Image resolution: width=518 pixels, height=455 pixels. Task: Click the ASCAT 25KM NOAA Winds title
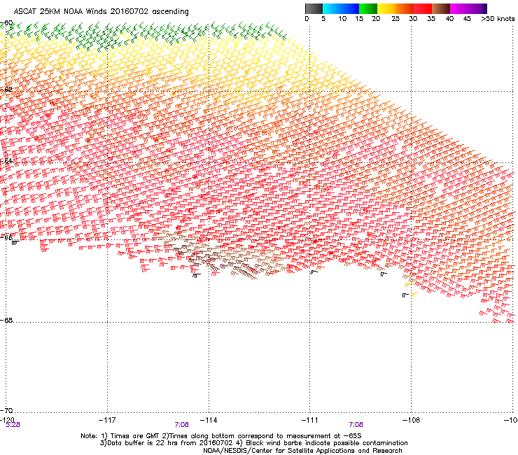[101, 12]
